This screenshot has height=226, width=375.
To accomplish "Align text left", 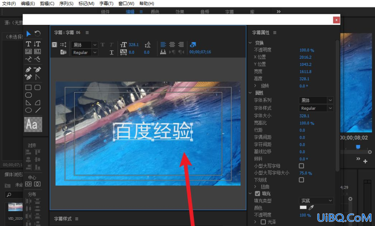I will pyautogui.click(x=163, y=45).
